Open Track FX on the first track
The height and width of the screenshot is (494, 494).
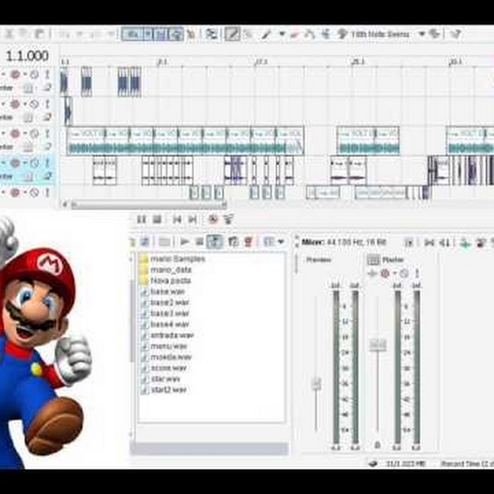[x=15, y=75]
